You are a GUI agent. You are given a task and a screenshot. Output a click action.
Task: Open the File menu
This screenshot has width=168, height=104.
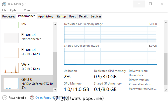point(4,10)
